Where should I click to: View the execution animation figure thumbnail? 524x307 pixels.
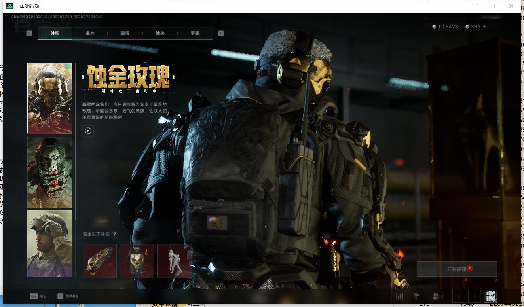(x=174, y=261)
